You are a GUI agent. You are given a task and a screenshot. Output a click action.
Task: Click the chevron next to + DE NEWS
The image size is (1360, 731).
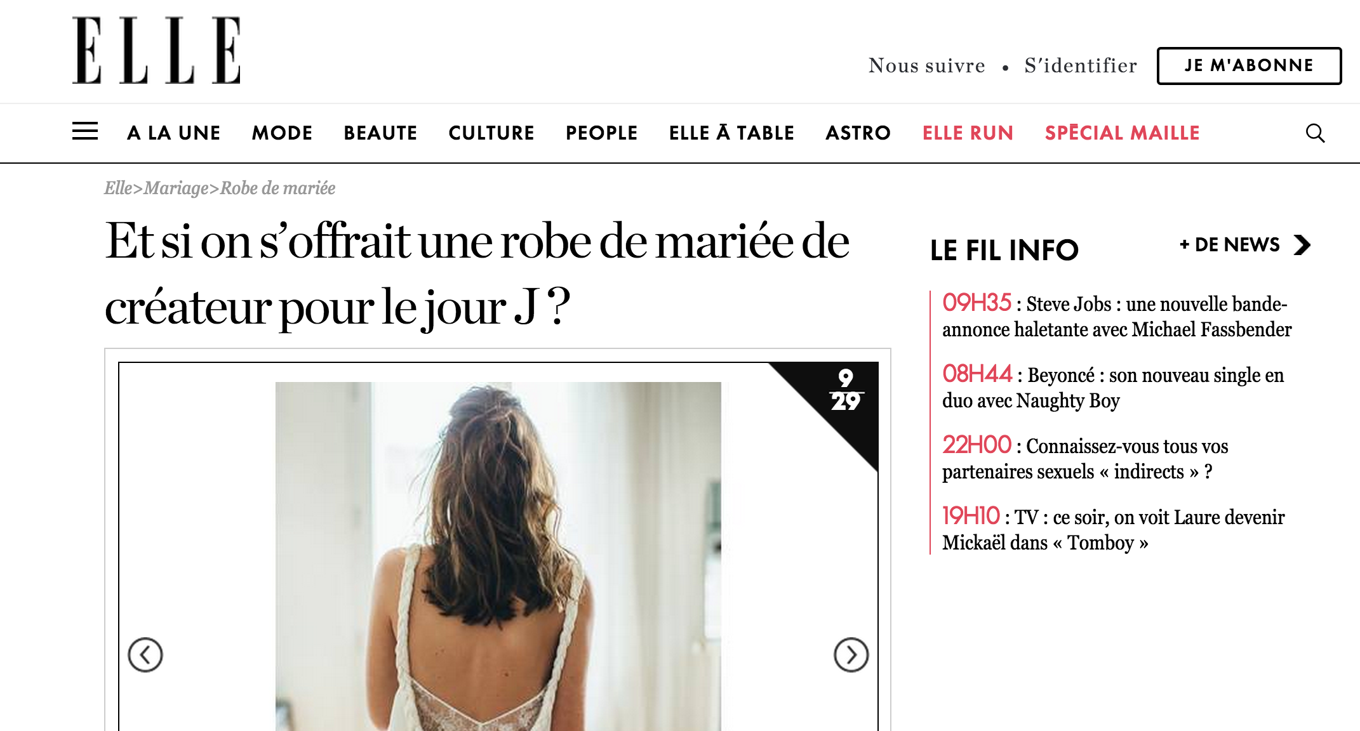[x=1302, y=245]
